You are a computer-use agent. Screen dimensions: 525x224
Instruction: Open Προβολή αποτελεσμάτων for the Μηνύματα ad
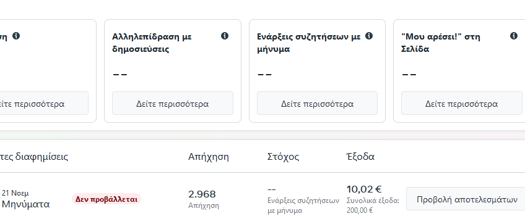click(466, 200)
